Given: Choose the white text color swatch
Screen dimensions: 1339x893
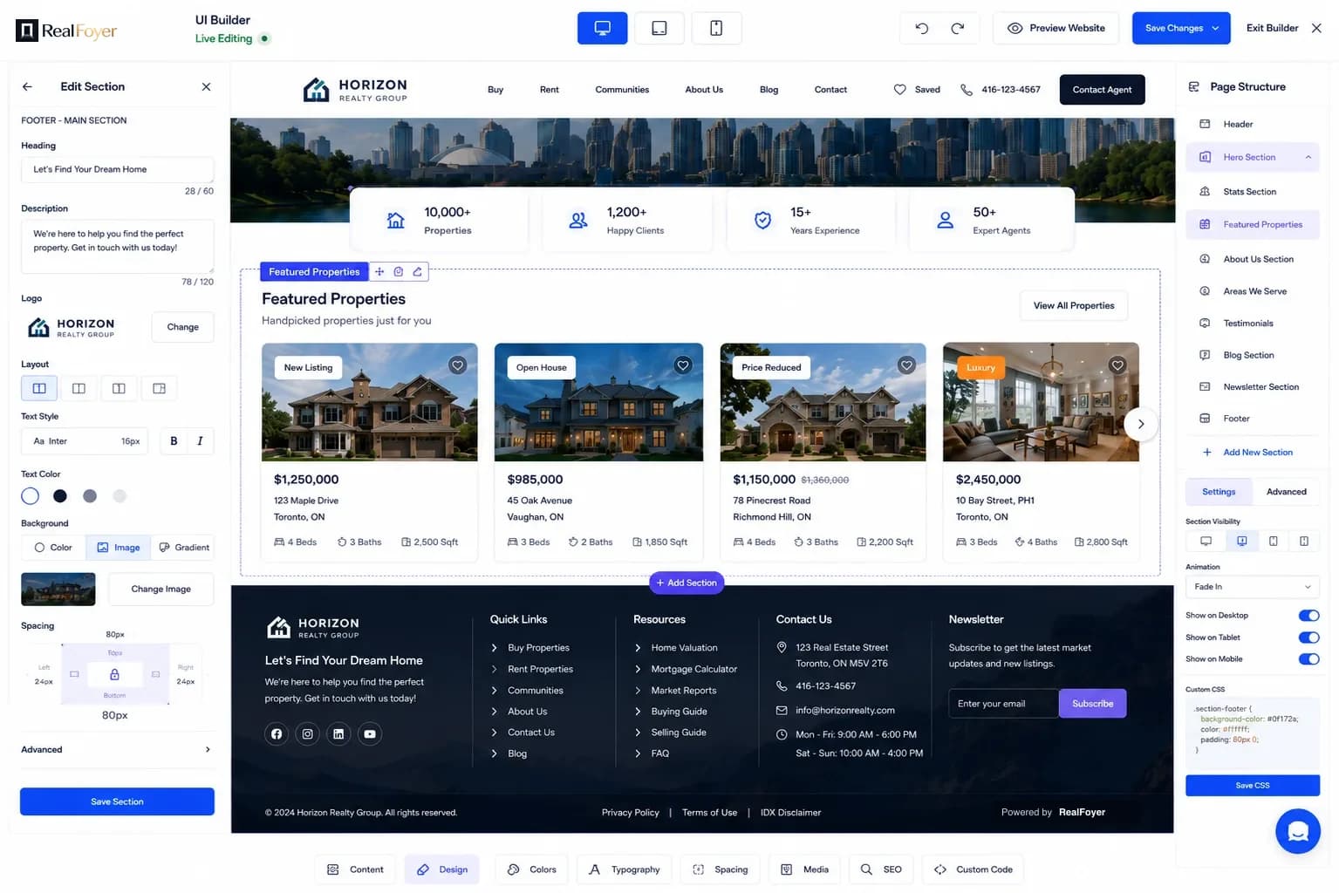Looking at the screenshot, I should pyautogui.click(x=31, y=496).
